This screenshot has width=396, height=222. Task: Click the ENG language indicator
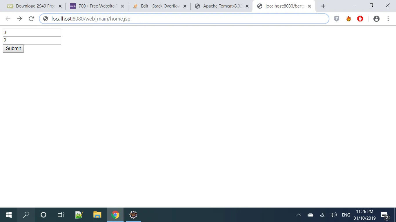(x=346, y=215)
